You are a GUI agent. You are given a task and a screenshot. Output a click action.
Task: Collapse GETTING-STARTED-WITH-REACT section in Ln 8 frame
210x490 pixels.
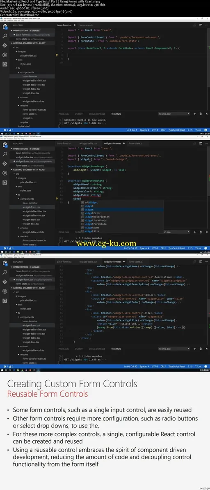11,43
